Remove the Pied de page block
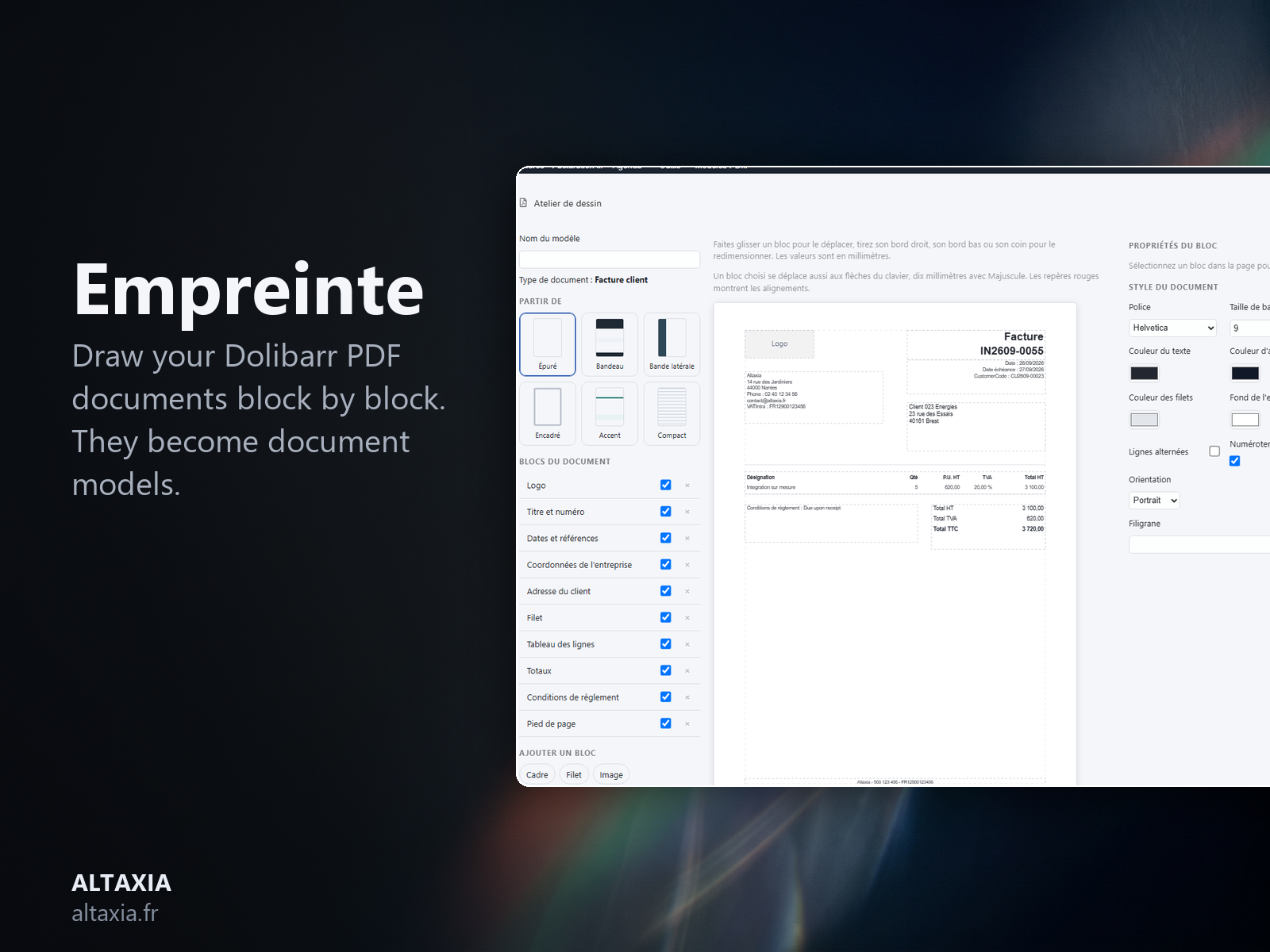The image size is (1270, 952). click(687, 724)
